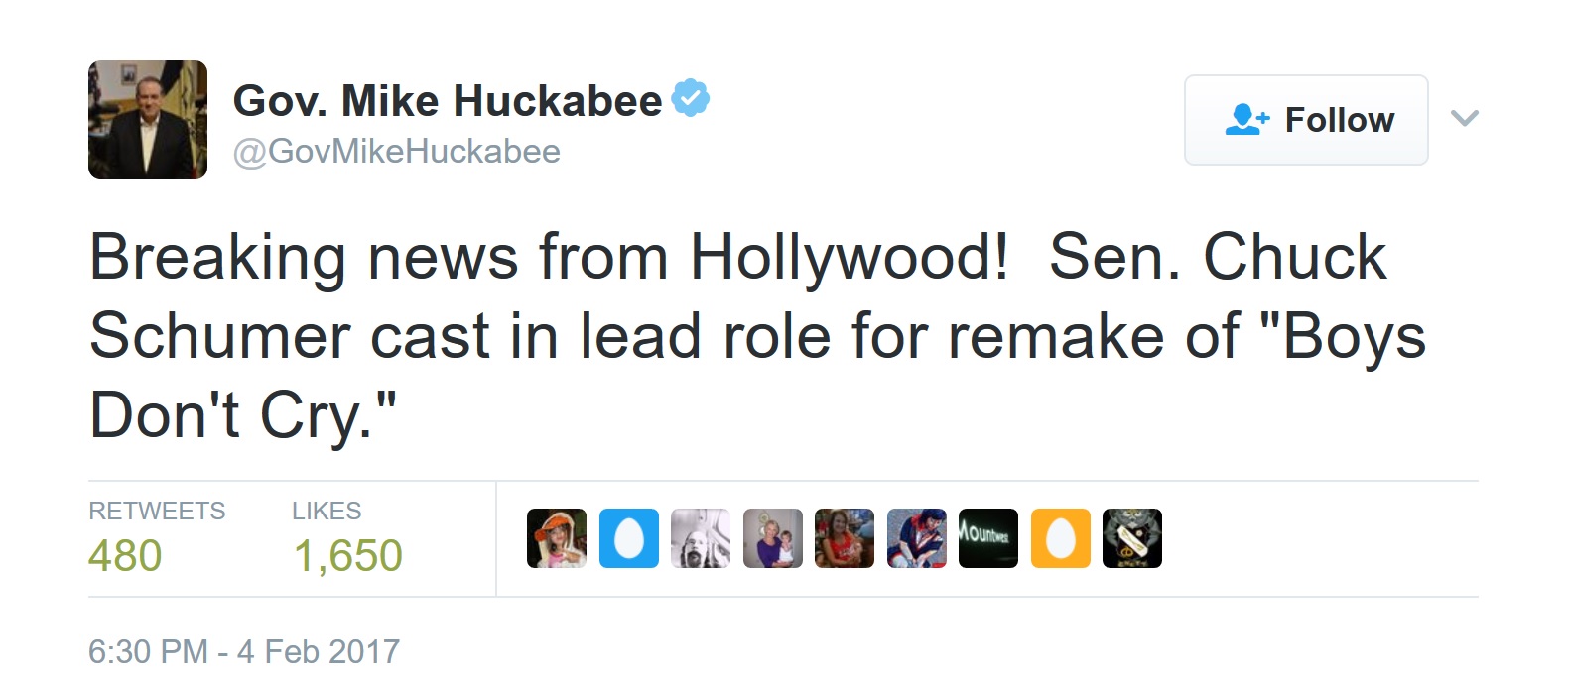Expand the tweet options chevron
The image size is (1569, 685).
[x=1464, y=119]
